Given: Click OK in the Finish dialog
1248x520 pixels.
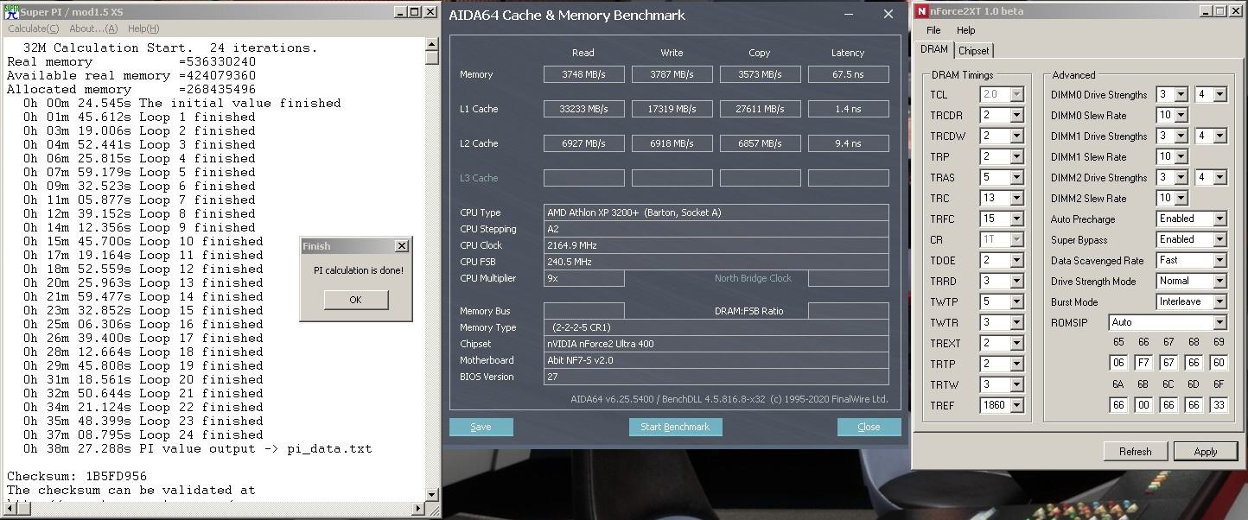Looking at the screenshot, I should (356, 300).
